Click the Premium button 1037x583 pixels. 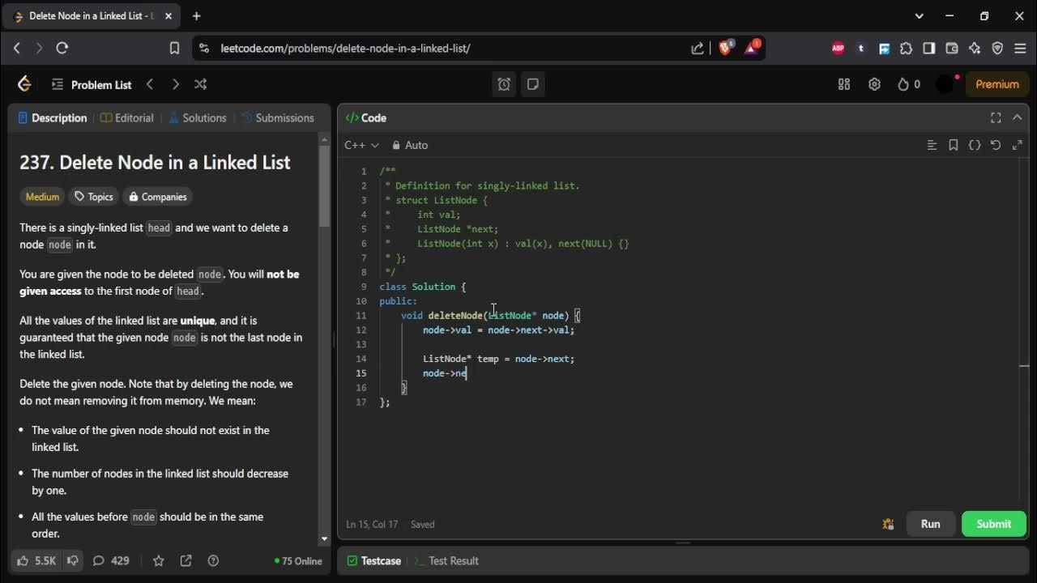[997, 84]
